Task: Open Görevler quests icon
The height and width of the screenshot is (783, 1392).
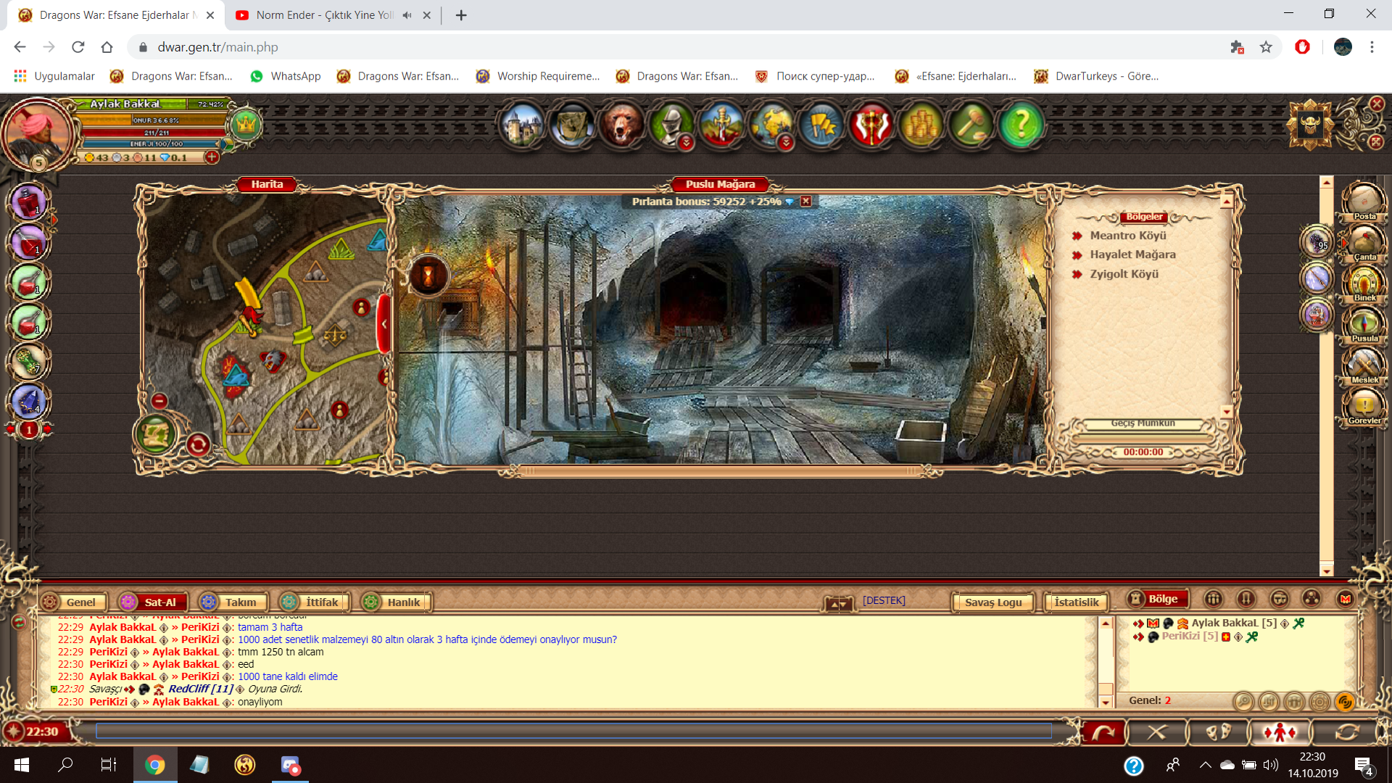Action: 1364,405
